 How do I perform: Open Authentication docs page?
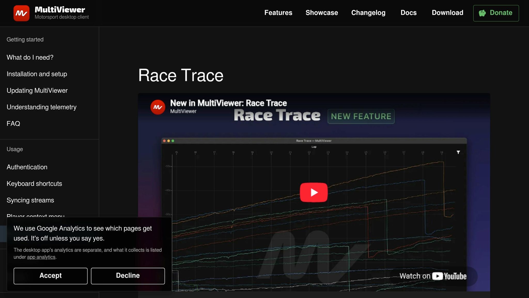27,167
